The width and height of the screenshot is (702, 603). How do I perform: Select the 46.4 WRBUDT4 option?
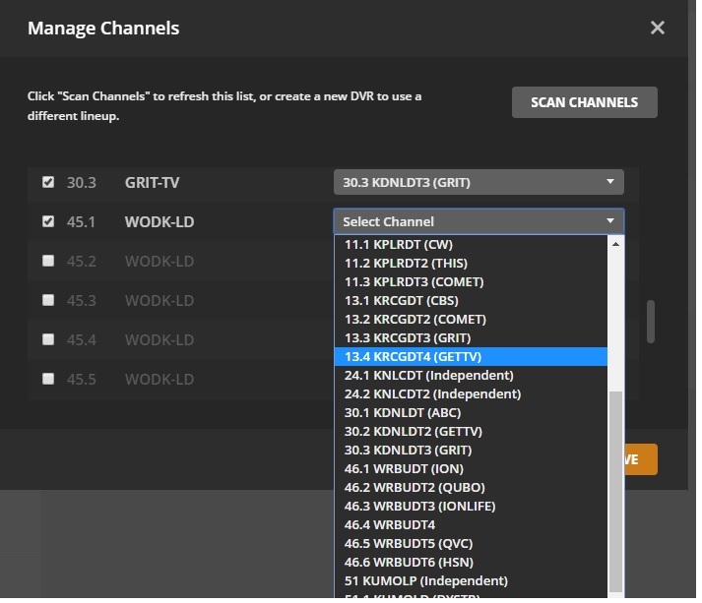pos(471,525)
